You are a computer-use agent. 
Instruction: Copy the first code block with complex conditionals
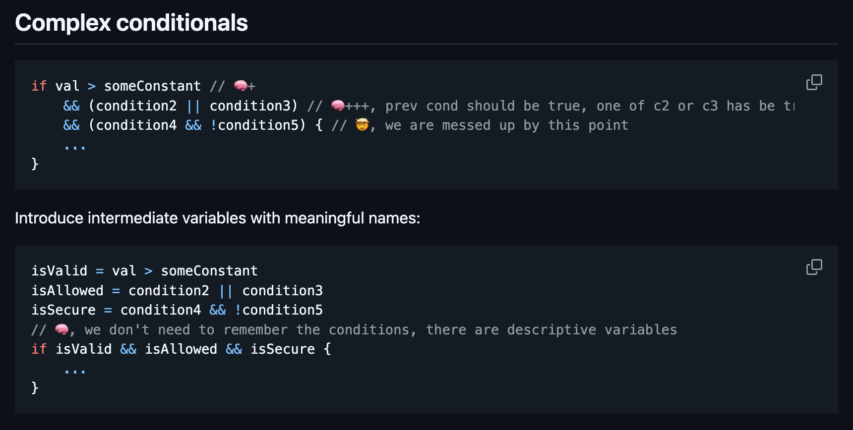814,82
